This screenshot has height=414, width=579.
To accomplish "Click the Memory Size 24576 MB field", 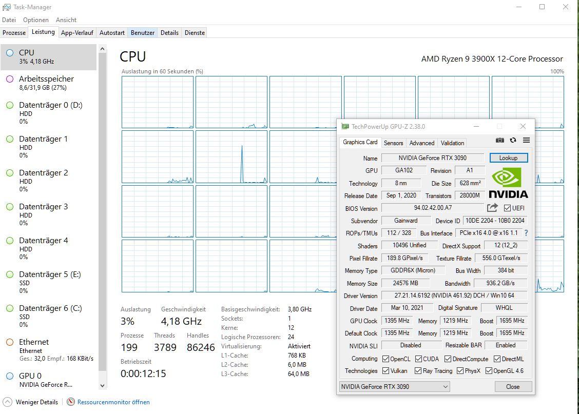I will [x=406, y=283].
